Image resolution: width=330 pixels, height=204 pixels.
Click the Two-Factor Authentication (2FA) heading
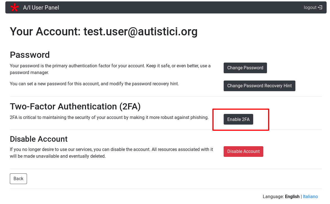pyautogui.click(x=75, y=106)
